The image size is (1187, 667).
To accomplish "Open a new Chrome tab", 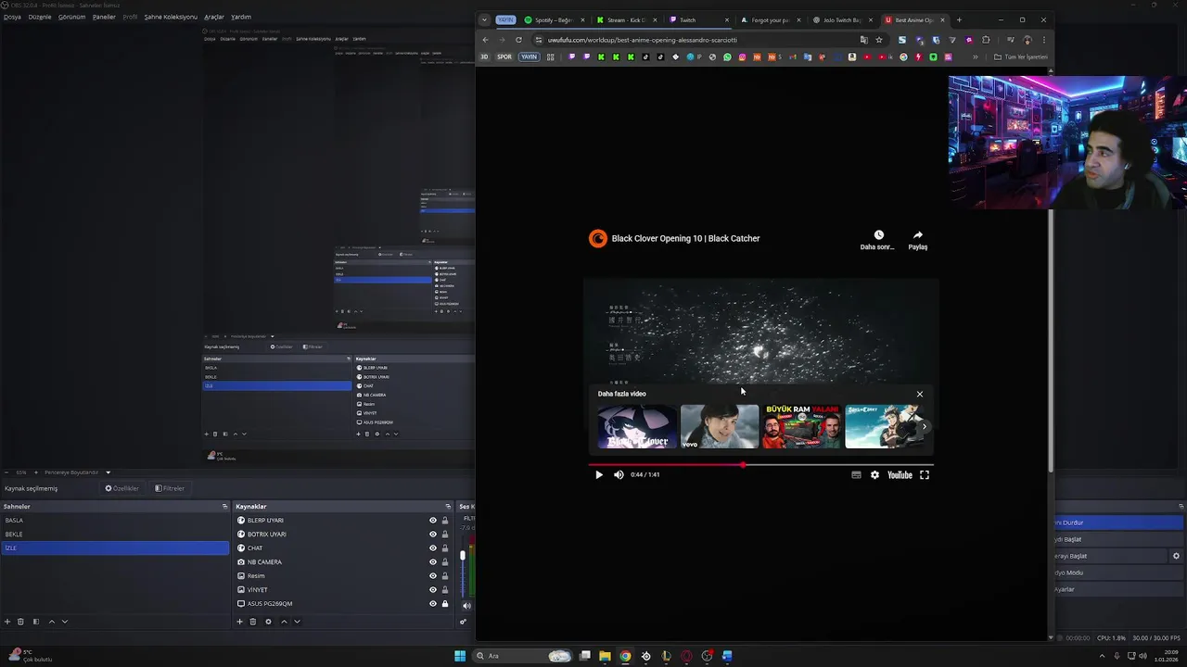I will (x=959, y=19).
